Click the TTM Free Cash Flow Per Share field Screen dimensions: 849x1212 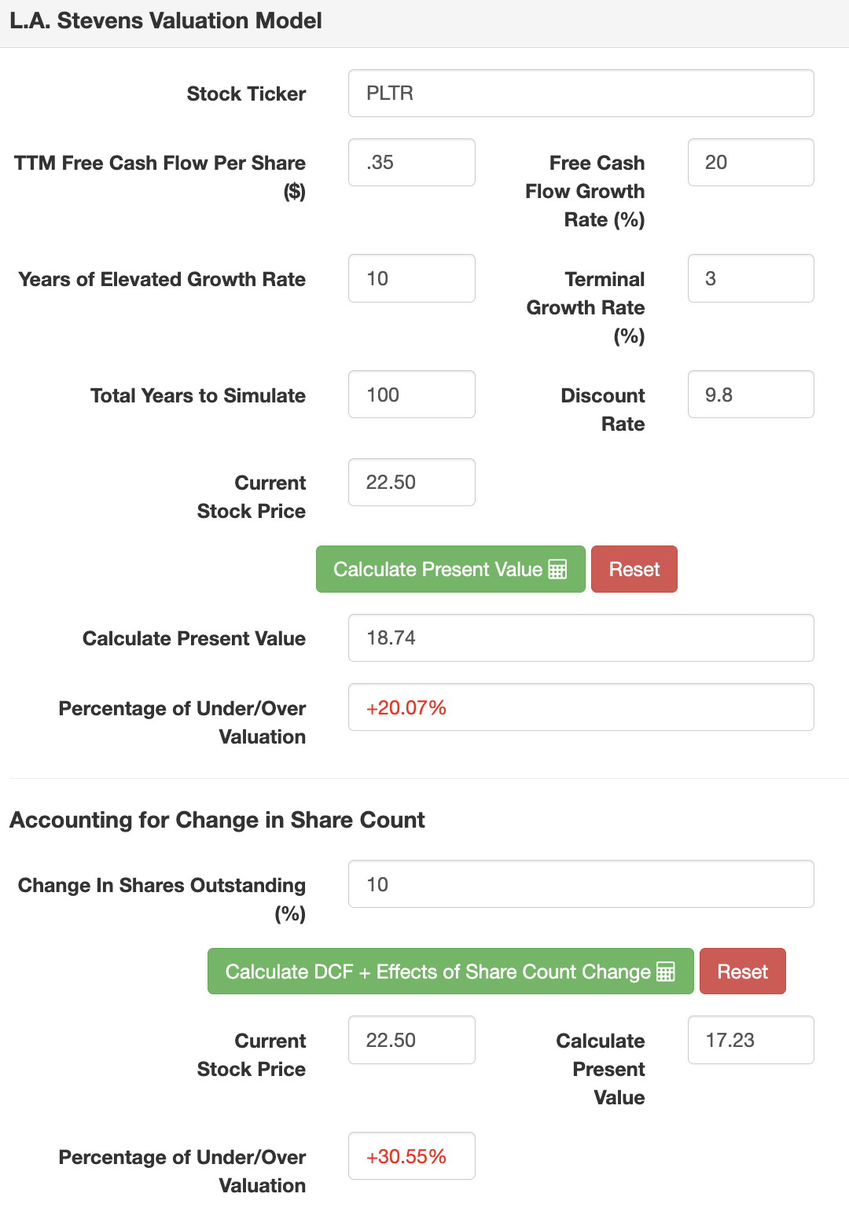411,163
